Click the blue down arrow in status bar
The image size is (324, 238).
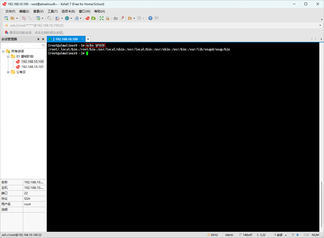coord(297,235)
